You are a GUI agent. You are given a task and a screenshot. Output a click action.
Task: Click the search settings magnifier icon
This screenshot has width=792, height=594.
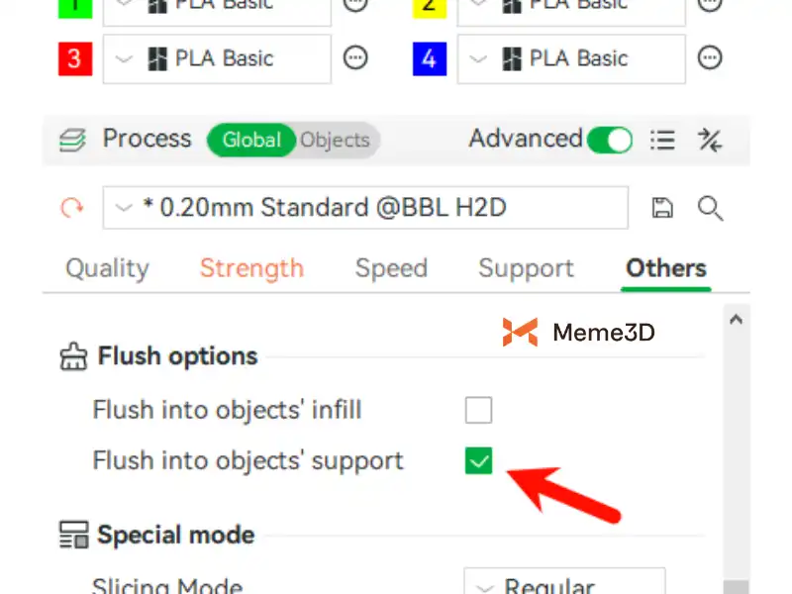pyautogui.click(x=710, y=208)
